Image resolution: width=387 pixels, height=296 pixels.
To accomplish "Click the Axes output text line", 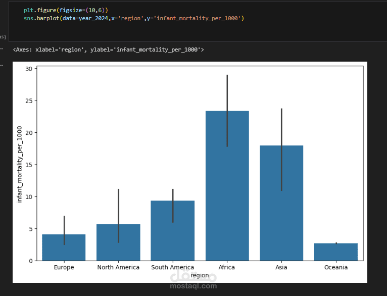I will coord(108,50).
